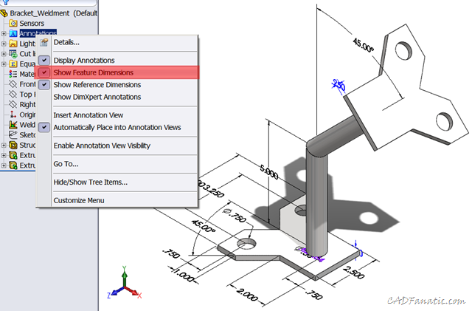Viewport: 472px width, 311px height.
Task: Expand the Annotations tree node
Action: pyautogui.click(x=4, y=33)
